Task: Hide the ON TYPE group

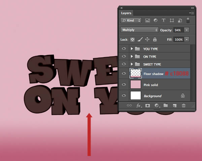Action: tap(124, 56)
